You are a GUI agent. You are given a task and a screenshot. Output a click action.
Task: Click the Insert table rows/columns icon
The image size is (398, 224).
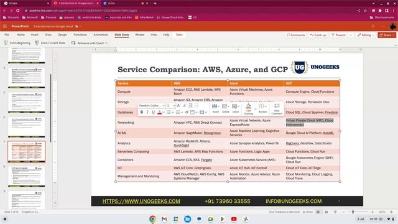tap(216, 108)
